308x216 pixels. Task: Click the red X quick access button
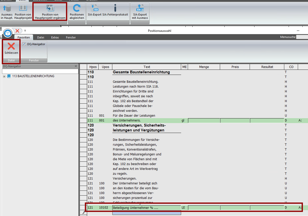(x=17, y=31)
